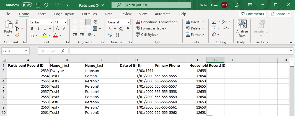Click the Undo arrow icon
The image size is (295, 116).
(x=46, y=5)
